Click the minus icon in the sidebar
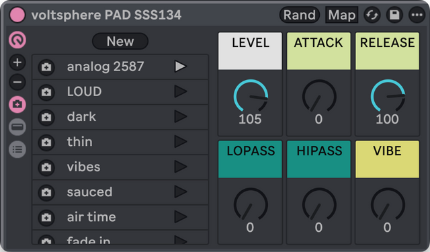 (x=17, y=82)
